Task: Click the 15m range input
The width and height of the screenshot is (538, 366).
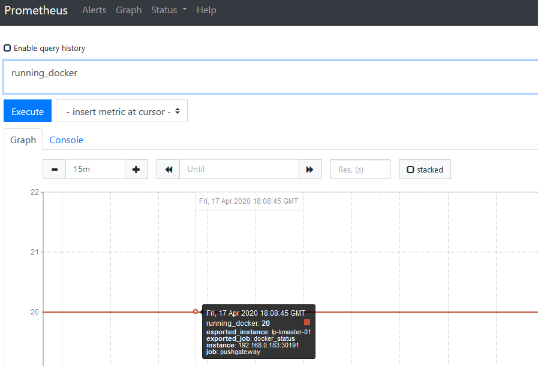Action: [95, 169]
